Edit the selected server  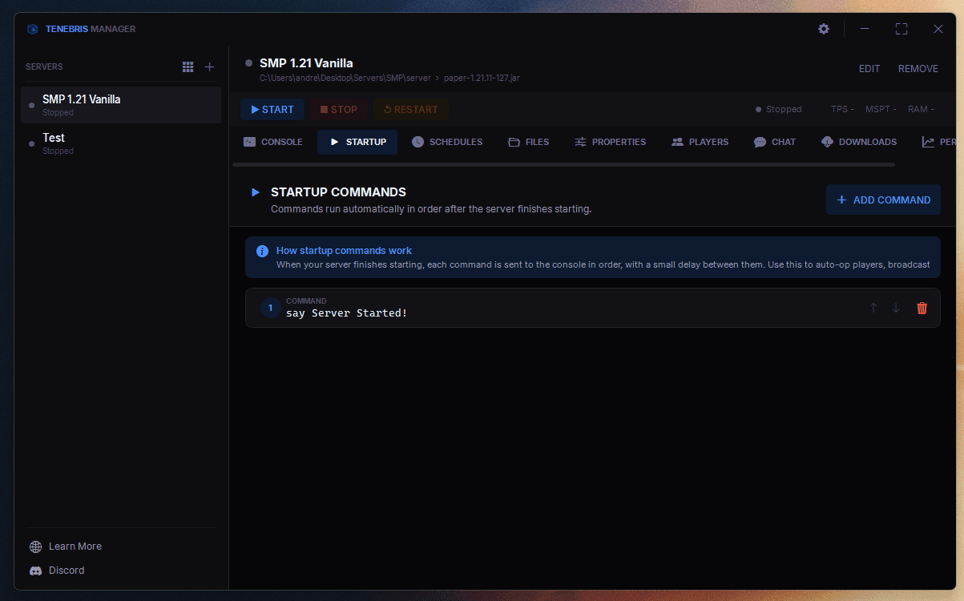click(869, 69)
